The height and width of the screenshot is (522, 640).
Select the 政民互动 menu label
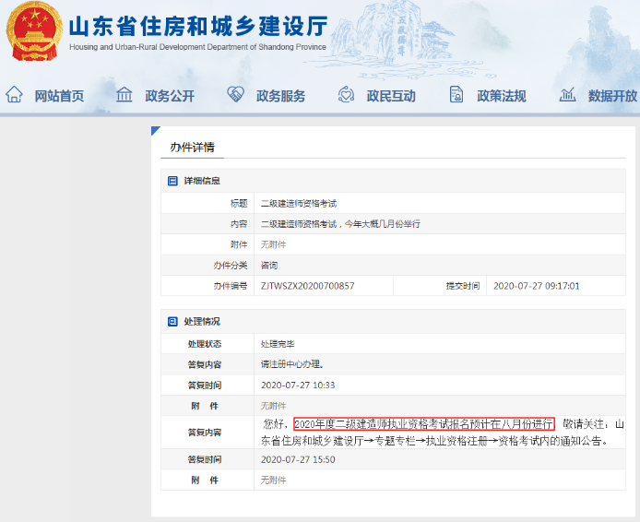click(x=391, y=96)
